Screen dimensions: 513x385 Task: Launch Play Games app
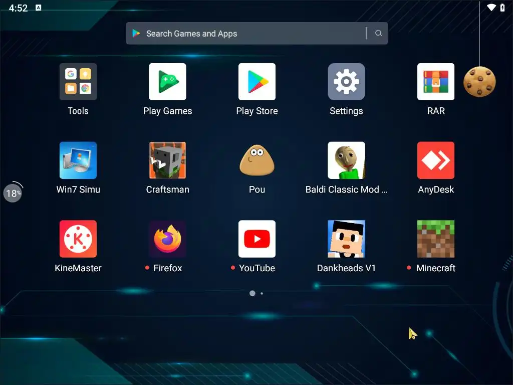point(167,82)
